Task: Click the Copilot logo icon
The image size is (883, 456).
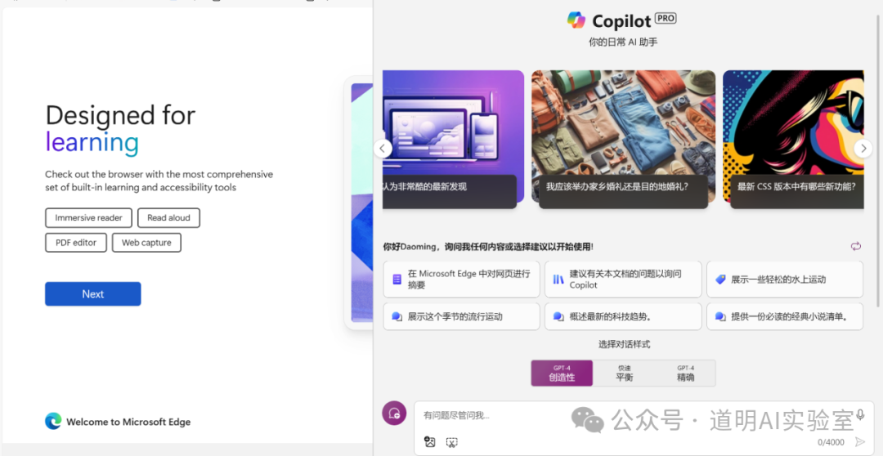Action: (x=576, y=20)
